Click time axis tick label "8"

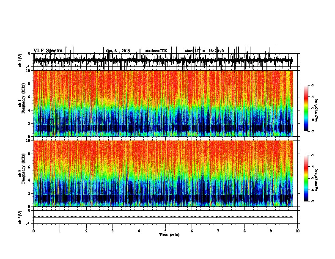[x=244, y=231]
